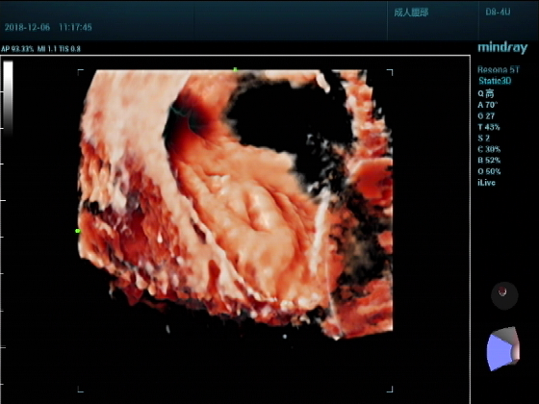Click the date 2018-12-06
Image resolution: width=539 pixels, height=404 pixels.
pos(27,28)
